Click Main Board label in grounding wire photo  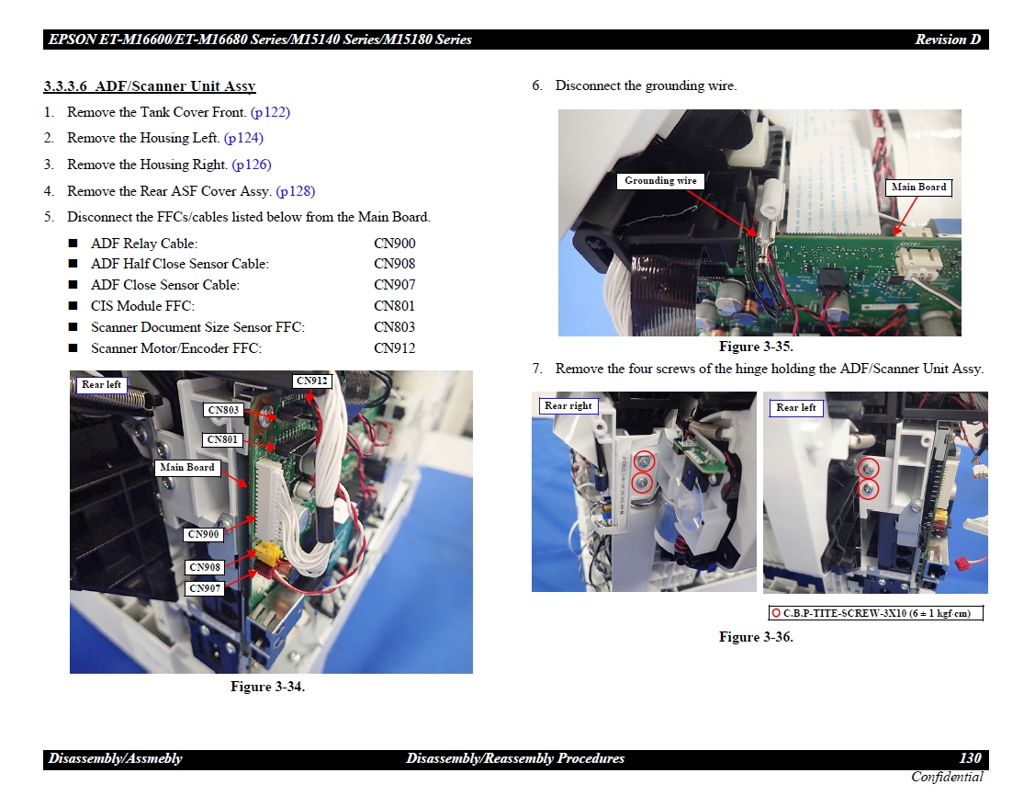coord(918,188)
